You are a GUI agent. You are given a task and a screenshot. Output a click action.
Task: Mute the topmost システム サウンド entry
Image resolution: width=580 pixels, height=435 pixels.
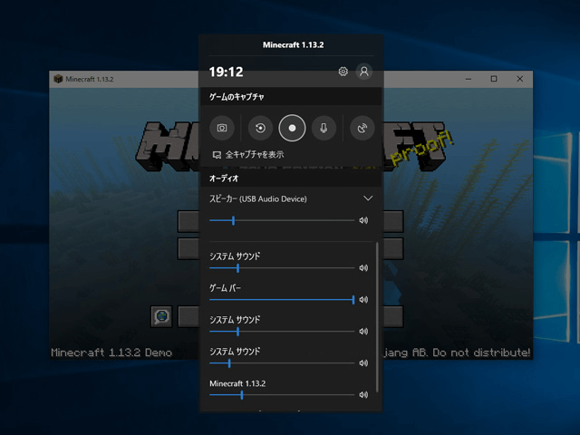[363, 268]
